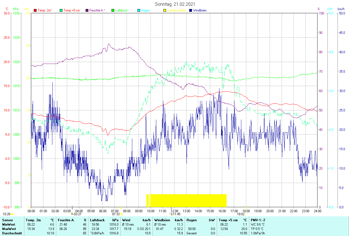This screenshot has width=349, height=236.
Task: Click the 00:00 tick on the time axis
Action: pos(31,211)
